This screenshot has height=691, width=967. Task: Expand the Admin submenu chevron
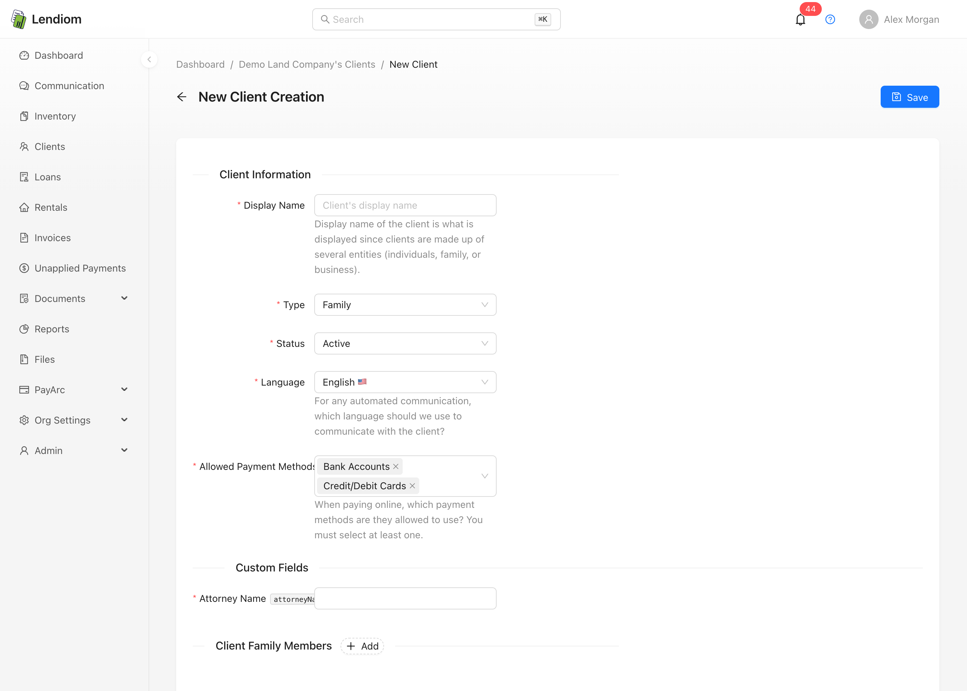coord(124,450)
